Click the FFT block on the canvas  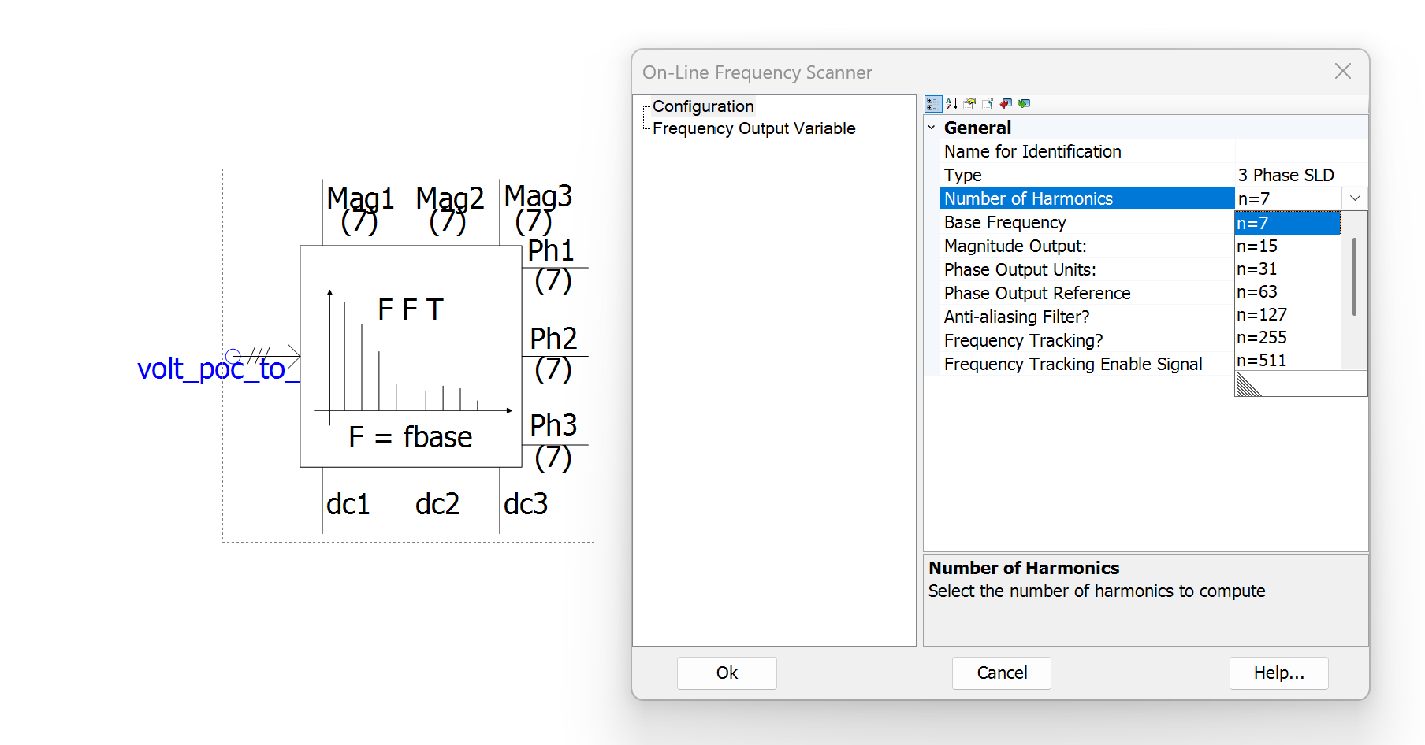(x=411, y=356)
